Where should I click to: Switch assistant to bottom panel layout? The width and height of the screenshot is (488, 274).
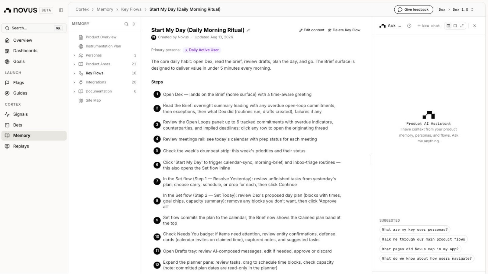pos(455,26)
